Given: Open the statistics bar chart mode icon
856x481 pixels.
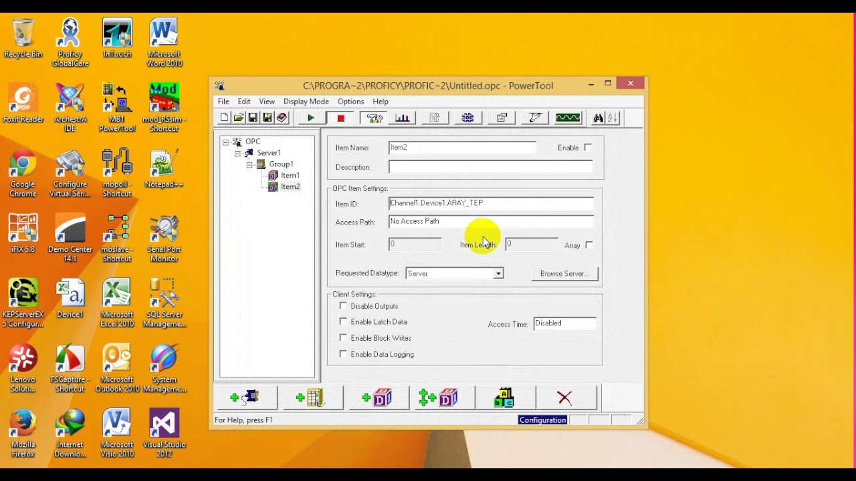Looking at the screenshot, I should pyautogui.click(x=402, y=118).
